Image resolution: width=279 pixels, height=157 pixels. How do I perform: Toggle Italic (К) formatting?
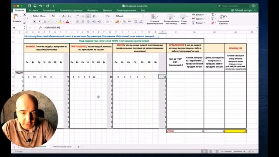pyautogui.click(x=40, y=21)
